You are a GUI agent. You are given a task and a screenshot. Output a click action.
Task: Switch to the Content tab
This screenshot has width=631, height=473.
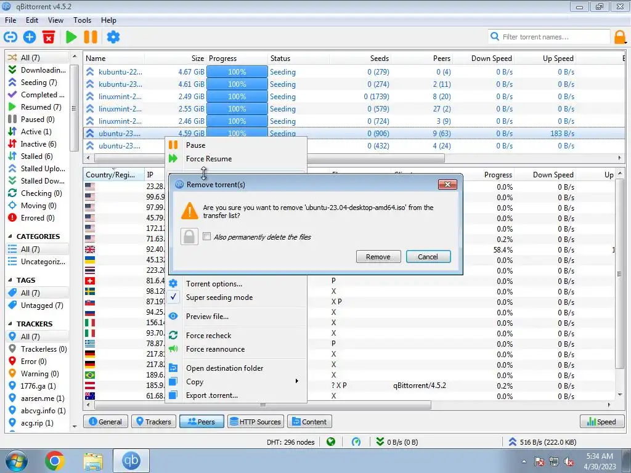coord(309,421)
